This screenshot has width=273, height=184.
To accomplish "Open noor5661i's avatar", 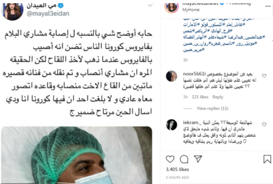I will [172, 76].
